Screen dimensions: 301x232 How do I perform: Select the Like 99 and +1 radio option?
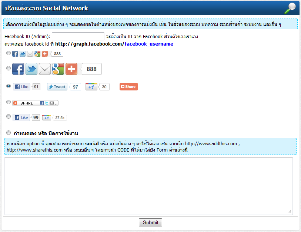point(8,116)
